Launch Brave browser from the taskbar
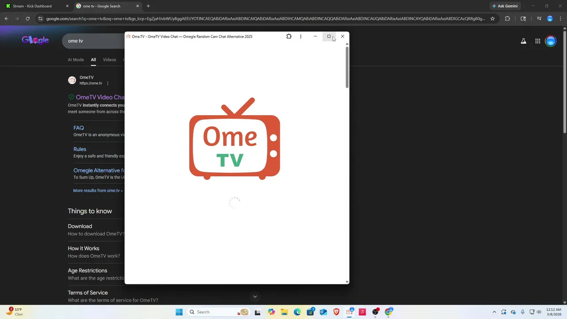567x319 pixels. 336,312
